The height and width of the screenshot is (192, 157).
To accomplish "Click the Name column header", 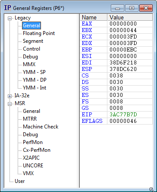I will click(x=94, y=17).
